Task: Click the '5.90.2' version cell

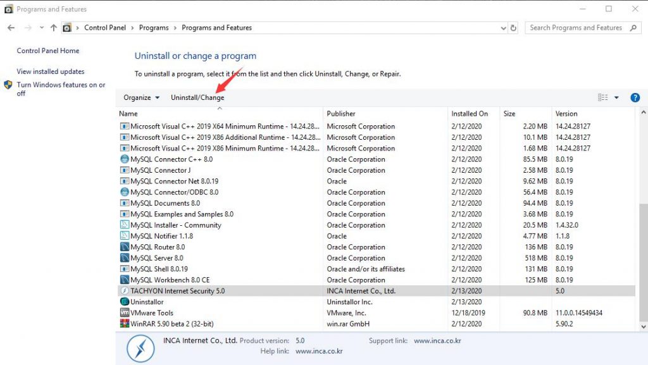Action: click(x=564, y=324)
